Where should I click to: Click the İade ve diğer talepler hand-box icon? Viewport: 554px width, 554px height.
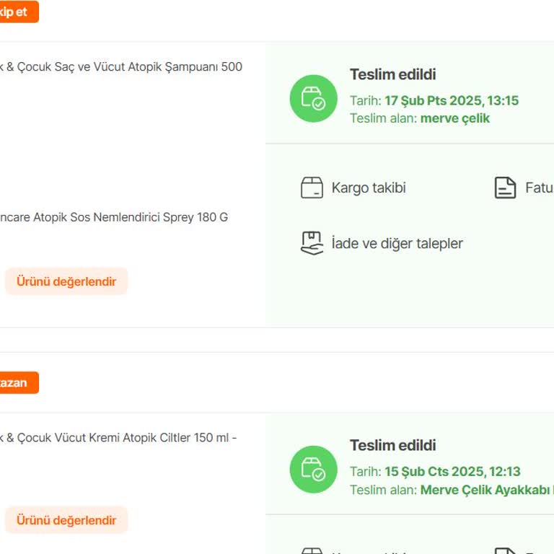[x=312, y=243]
